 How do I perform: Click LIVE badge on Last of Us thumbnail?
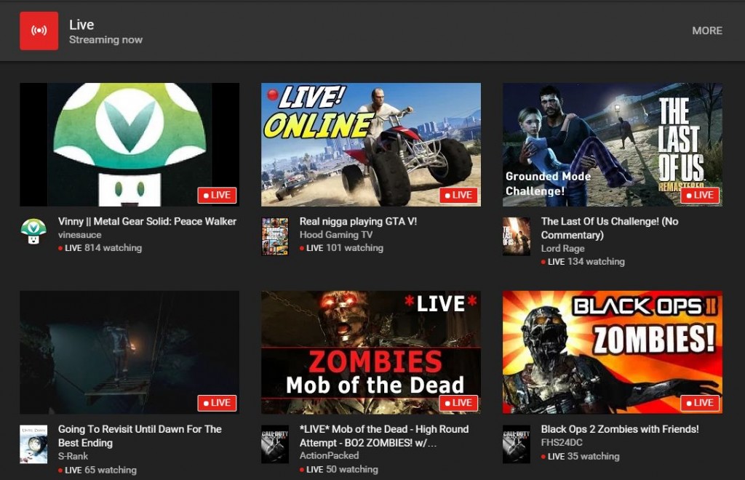700,195
